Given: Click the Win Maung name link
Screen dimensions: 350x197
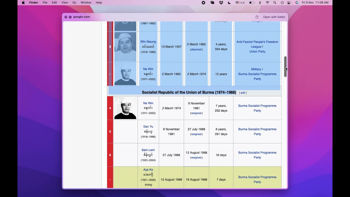Looking at the screenshot, I should pos(148,42).
